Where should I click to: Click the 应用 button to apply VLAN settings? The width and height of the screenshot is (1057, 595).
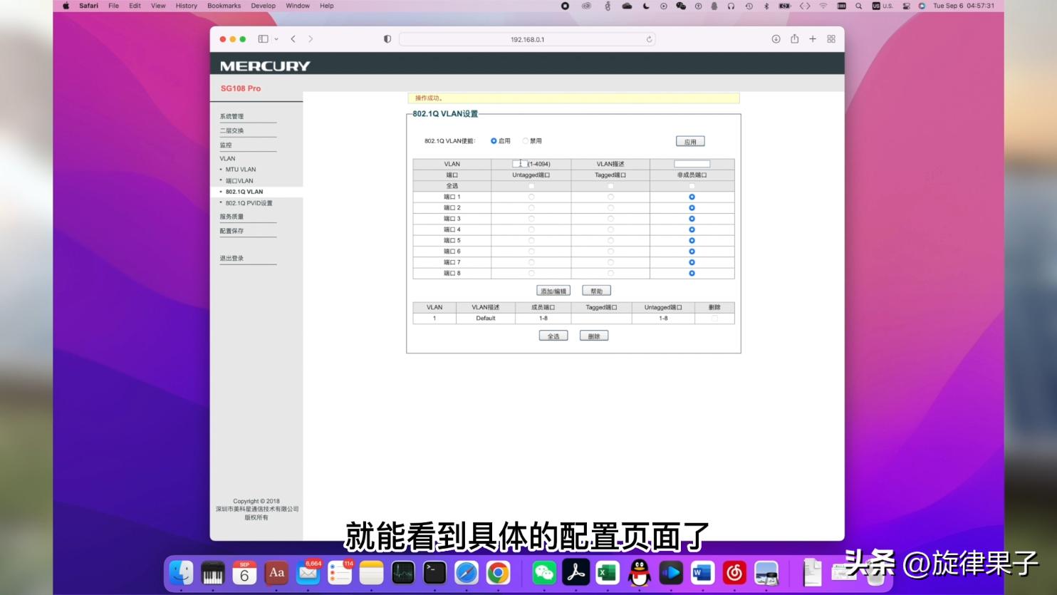pyautogui.click(x=689, y=140)
